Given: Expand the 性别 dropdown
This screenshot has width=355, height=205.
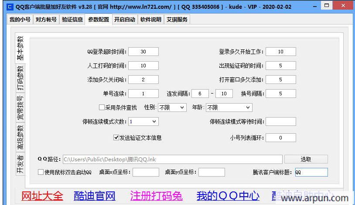Looking at the screenshot, I should click(172, 108).
